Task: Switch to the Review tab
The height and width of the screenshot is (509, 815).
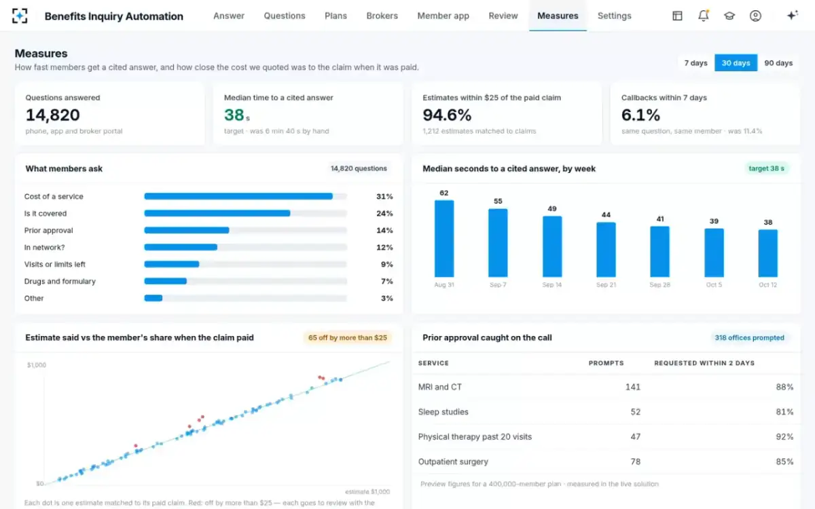Action: point(503,16)
